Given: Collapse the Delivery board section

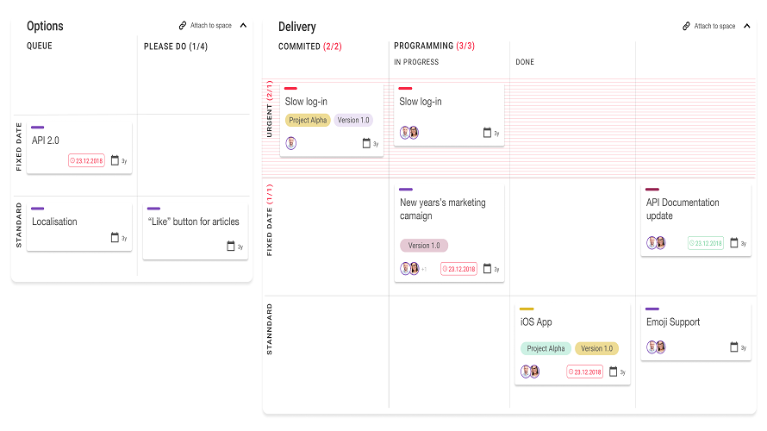Looking at the screenshot, I should [x=748, y=27].
